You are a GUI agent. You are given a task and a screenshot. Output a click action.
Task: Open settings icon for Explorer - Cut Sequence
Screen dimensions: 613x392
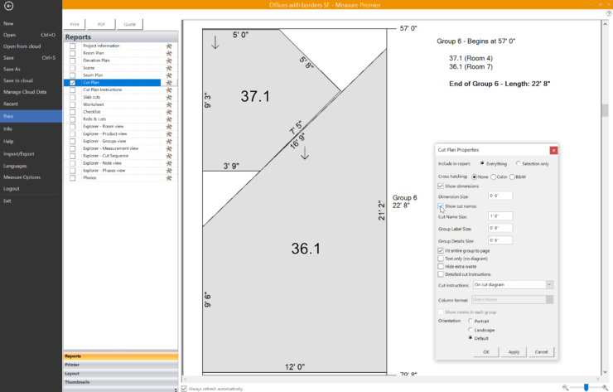[x=169, y=156]
